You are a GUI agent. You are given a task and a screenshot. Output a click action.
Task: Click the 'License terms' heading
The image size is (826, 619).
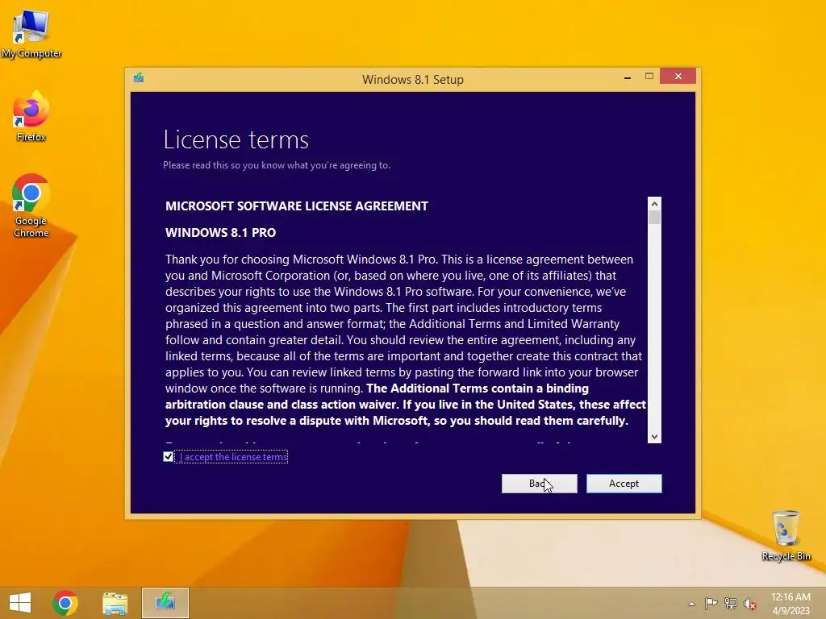click(x=236, y=139)
